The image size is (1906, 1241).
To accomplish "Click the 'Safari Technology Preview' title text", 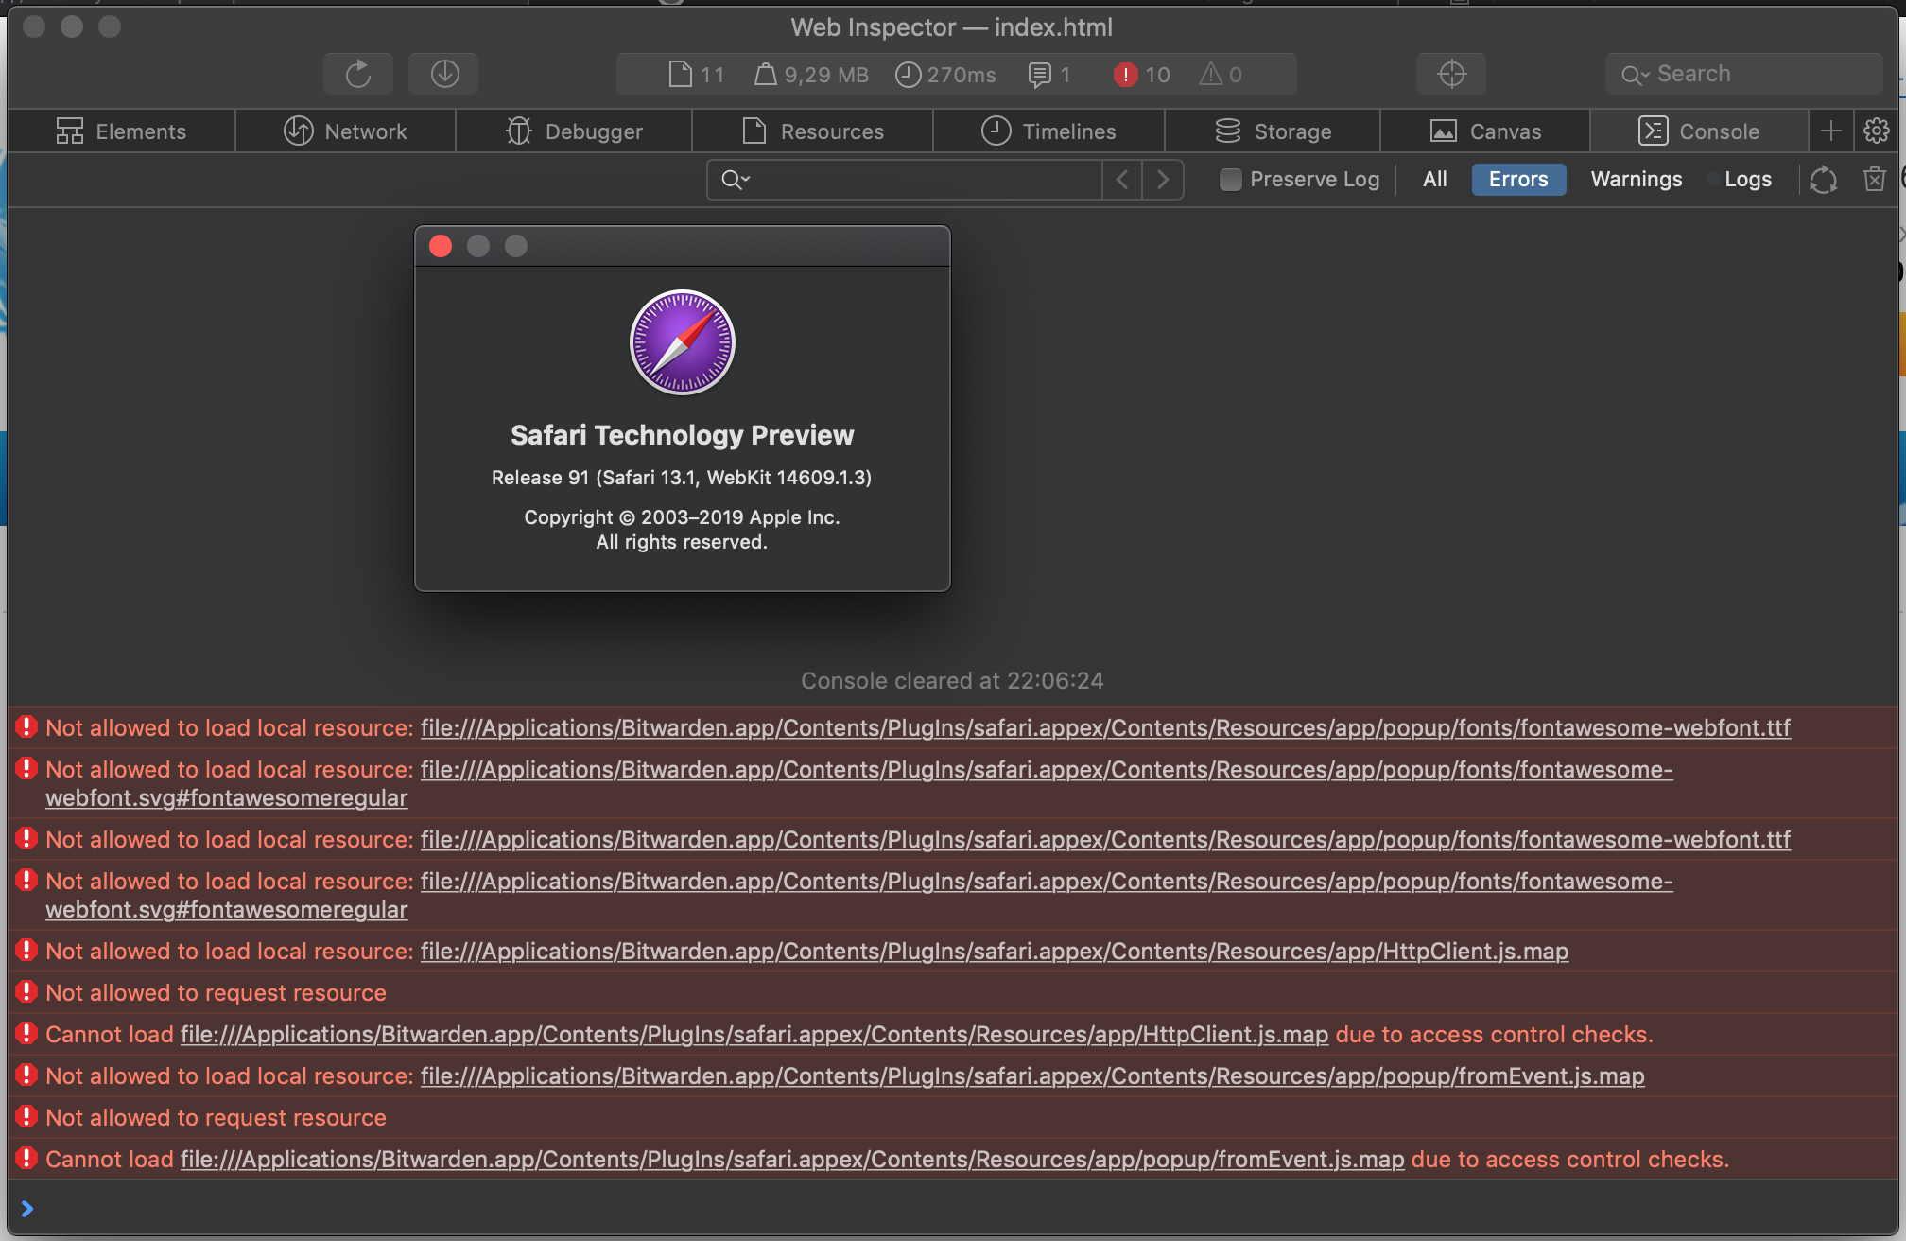I will (x=682, y=435).
